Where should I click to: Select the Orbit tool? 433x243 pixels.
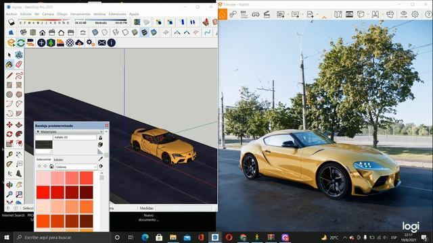[9, 184]
